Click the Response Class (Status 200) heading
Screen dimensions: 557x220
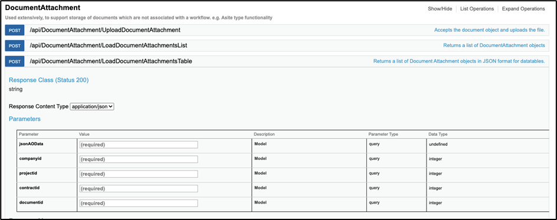(x=48, y=80)
